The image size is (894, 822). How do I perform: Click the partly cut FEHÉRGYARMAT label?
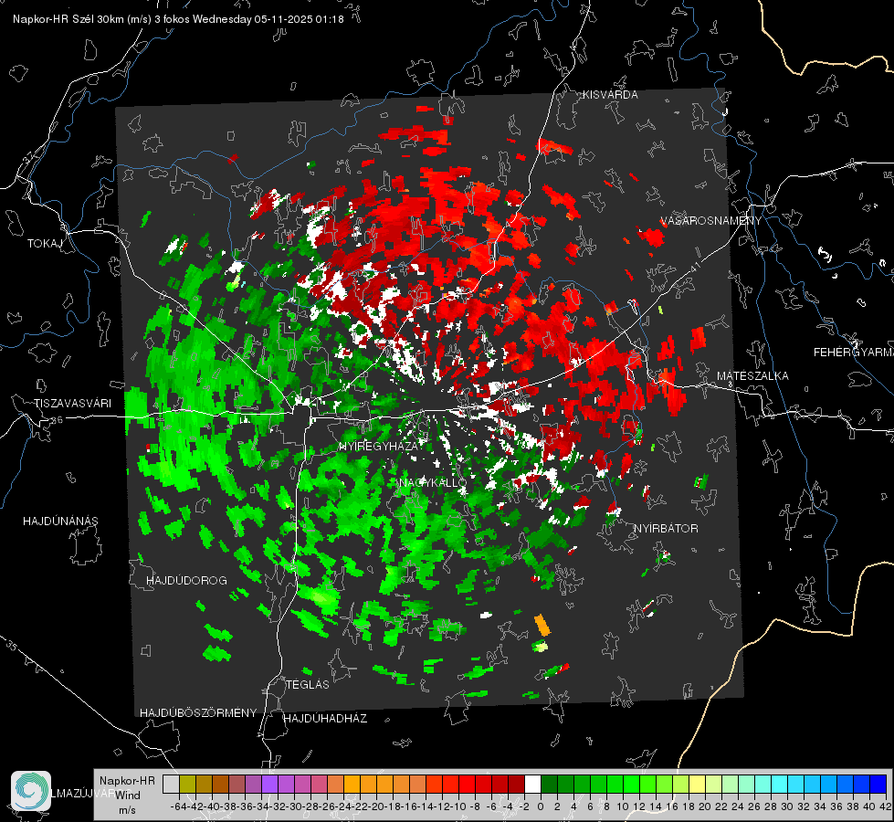[854, 353]
